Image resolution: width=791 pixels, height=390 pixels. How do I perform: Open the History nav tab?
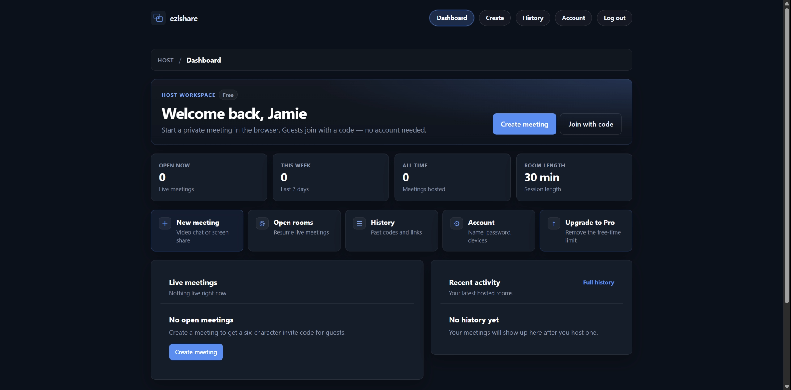[533, 18]
